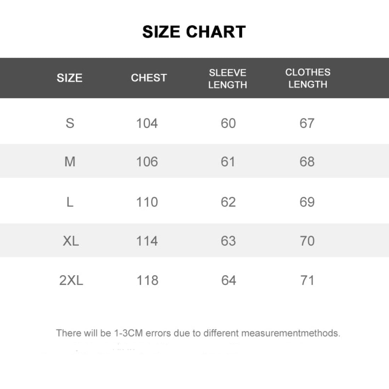The width and height of the screenshot is (389, 389).
Task: Click chest value 118 for size 2XL
Action: click(147, 280)
